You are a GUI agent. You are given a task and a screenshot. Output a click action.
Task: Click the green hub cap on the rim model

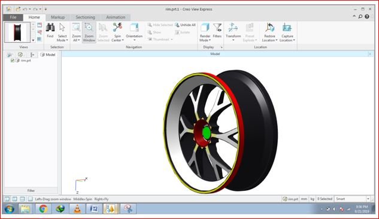point(206,133)
